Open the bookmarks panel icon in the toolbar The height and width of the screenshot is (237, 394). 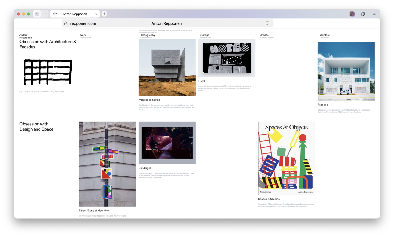[x=363, y=14]
